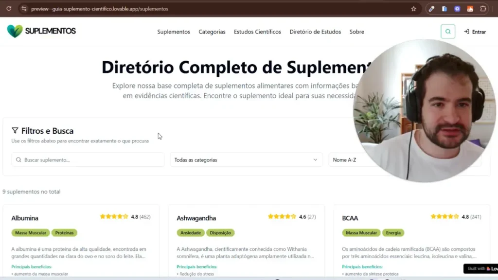Open site information icon in address bar
The image size is (498, 280).
pyautogui.click(x=24, y=9)
